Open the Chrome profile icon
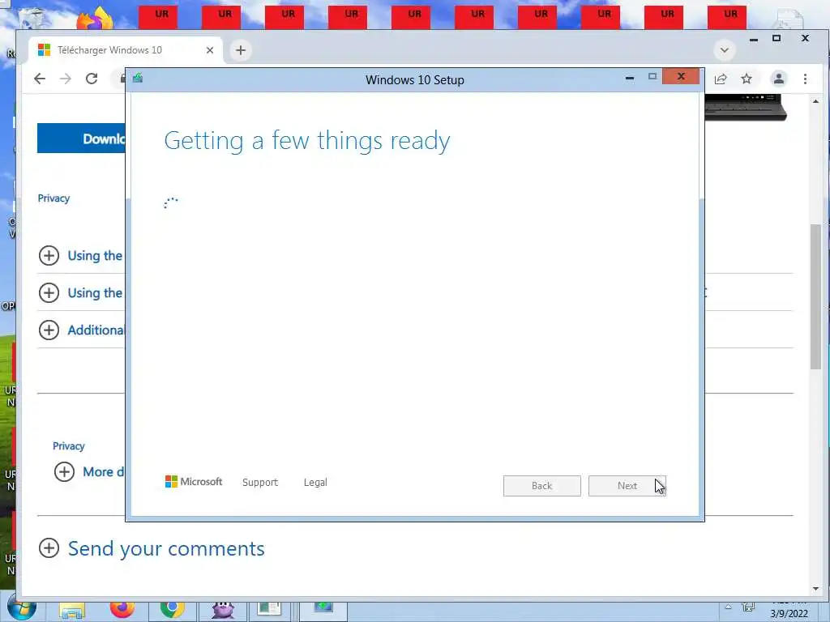 point(778,79)
